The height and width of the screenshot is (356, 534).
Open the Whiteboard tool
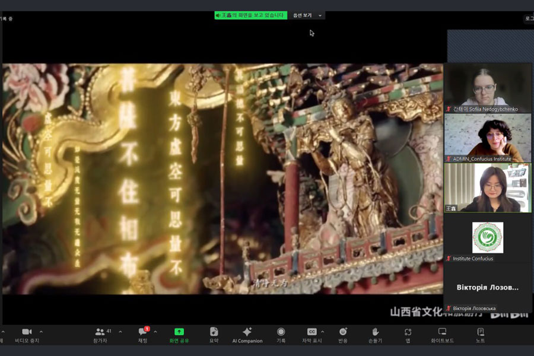pyautogui.click(x=442, y=332)
